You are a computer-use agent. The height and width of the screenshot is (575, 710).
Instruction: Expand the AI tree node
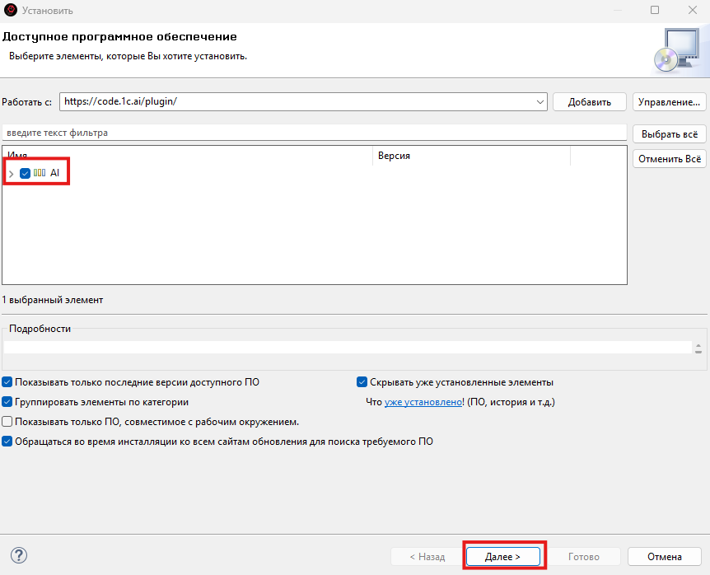click(12, 173)
